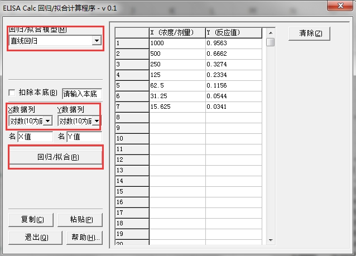Click the background value input field

pos(81,93)
